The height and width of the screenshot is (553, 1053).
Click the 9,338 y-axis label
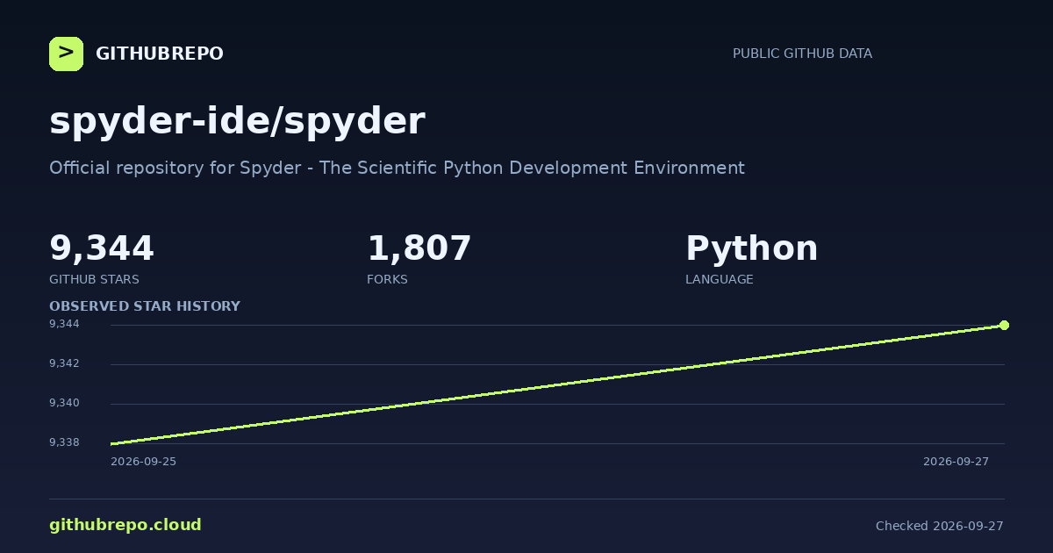tap(64, 442)
